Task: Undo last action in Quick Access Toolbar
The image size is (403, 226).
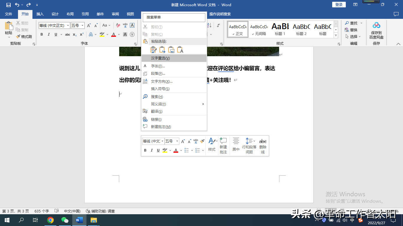Action: [17, 5]
